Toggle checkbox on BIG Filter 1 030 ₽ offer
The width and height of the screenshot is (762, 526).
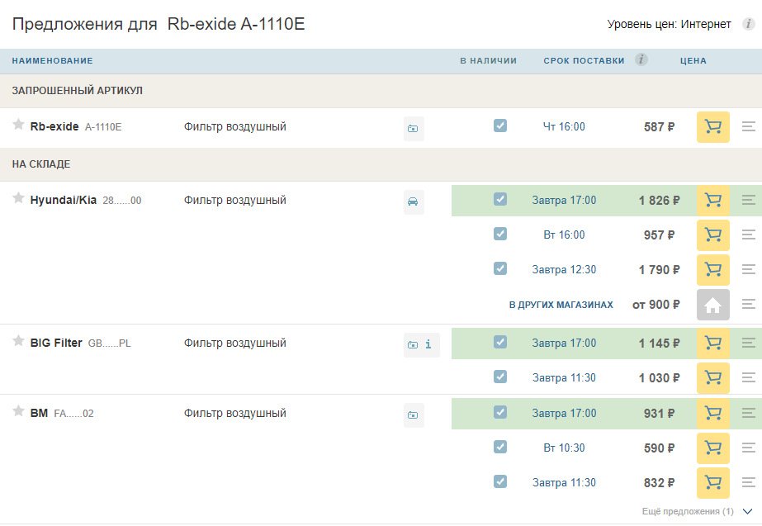pos(500,377)
